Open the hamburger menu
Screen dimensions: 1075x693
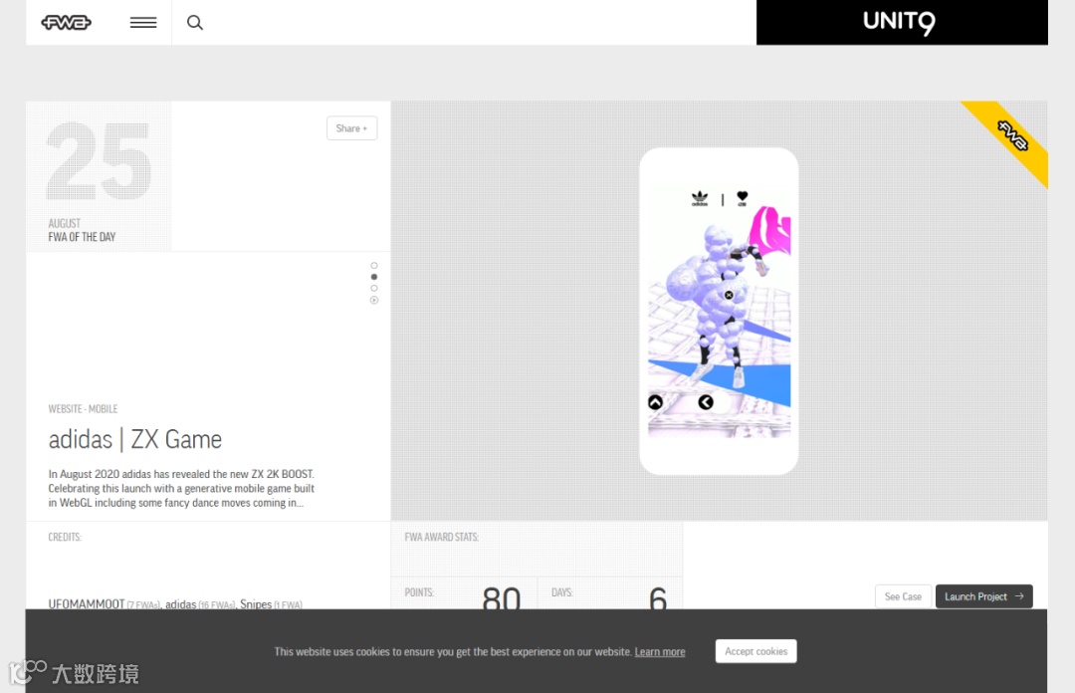tap(143, 23)
